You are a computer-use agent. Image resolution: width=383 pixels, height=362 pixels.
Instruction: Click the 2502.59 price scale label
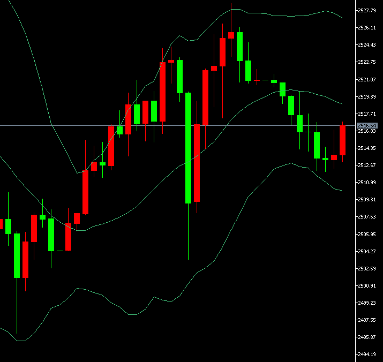click(367, 269)
